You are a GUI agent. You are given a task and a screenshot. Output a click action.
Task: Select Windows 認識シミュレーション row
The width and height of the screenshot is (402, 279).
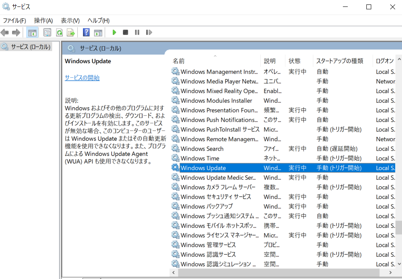pyautogui.click(x=283, y=264)
